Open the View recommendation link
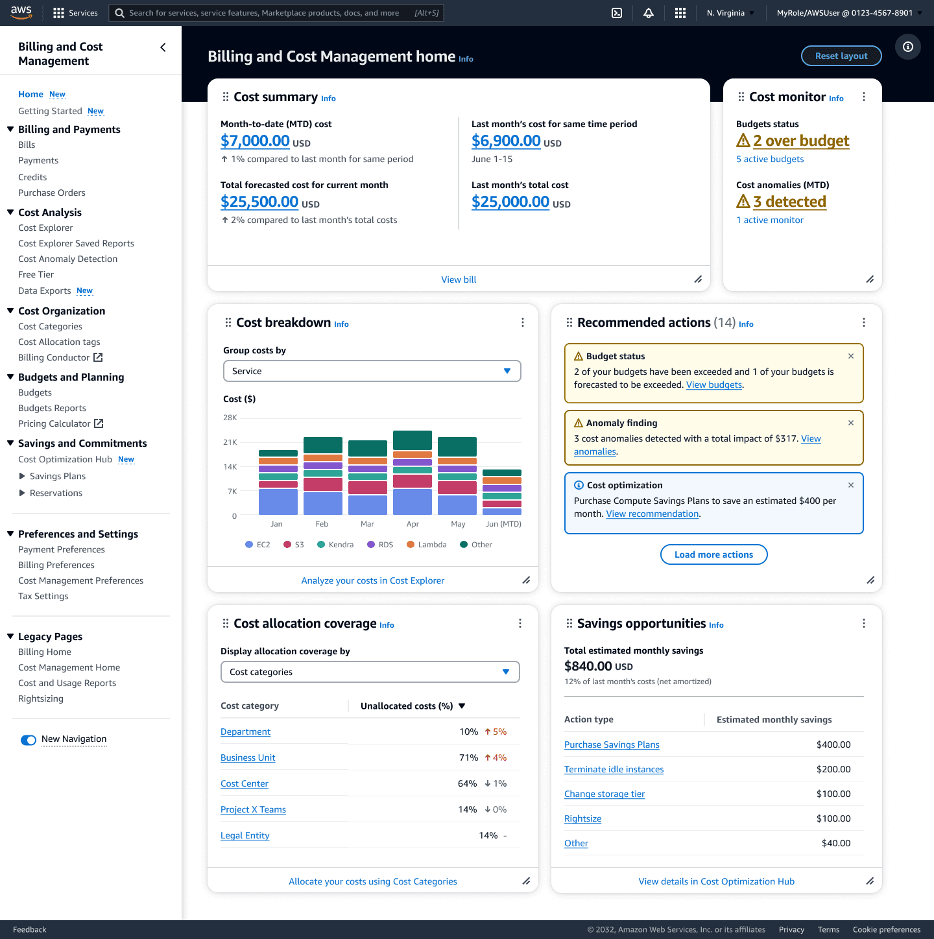934x939 pixels. click(x=653, y=514)
